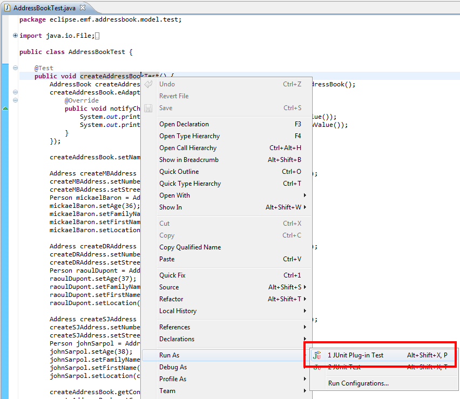
Task: Open the Debug As submenu
Action: coord(173,367)
